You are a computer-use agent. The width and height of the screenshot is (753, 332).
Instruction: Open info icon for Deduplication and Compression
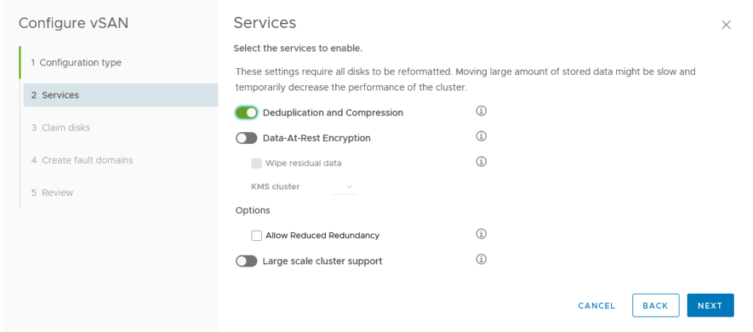[481, 112]
